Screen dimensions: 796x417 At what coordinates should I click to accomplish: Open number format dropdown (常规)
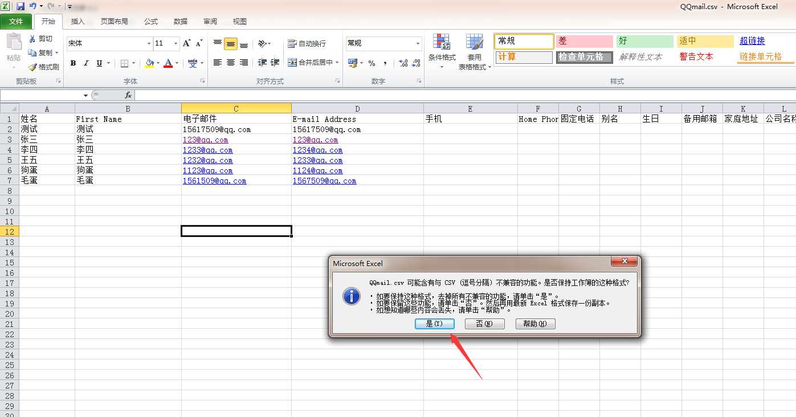(418, 44)
